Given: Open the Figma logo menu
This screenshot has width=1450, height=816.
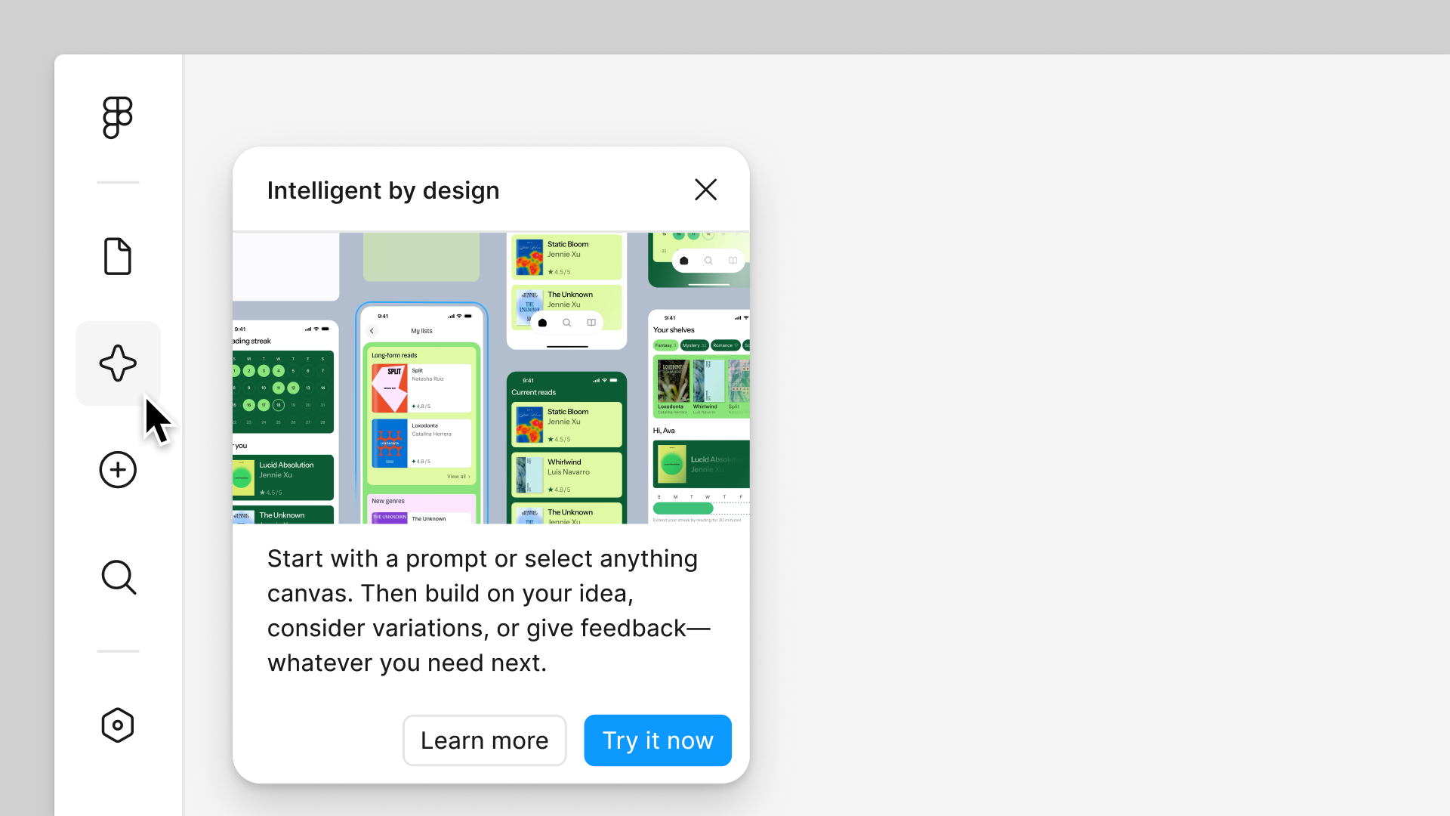Looking at the screenshot, I should 118,117.
